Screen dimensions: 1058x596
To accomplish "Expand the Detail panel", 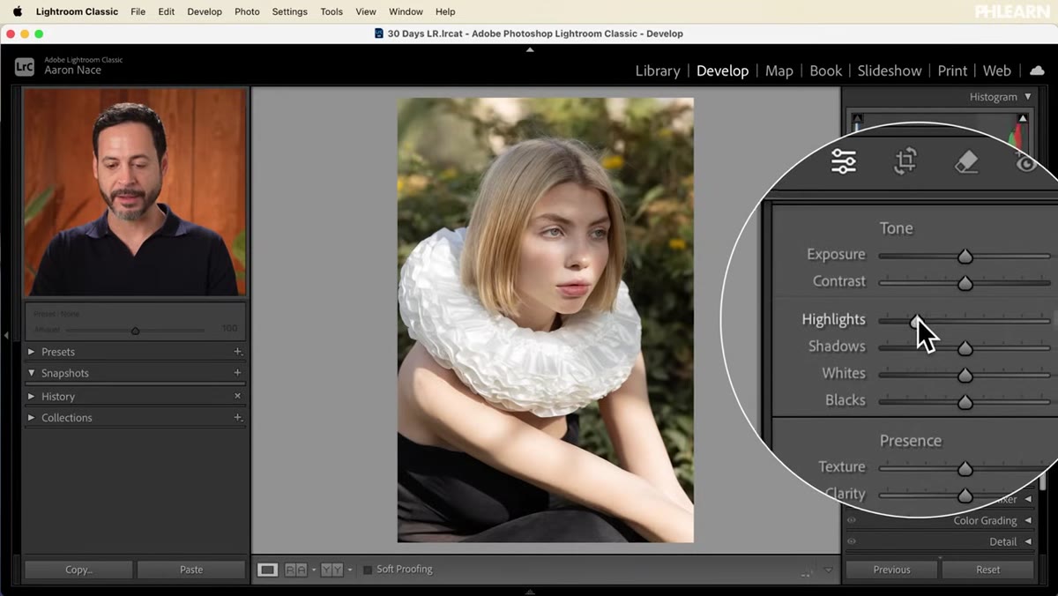I will [x=1028, y=542].
